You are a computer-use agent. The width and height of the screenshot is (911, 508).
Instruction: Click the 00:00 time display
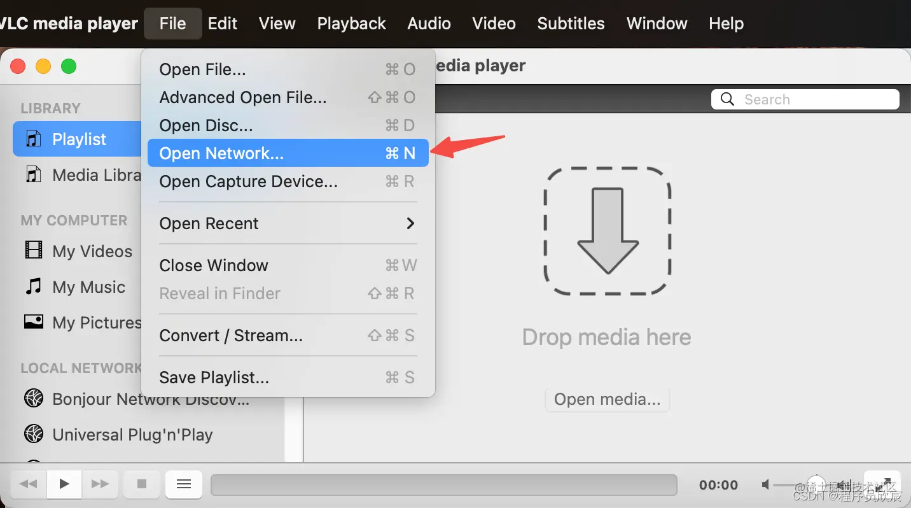pyautogui.click(x=718, y=485)
